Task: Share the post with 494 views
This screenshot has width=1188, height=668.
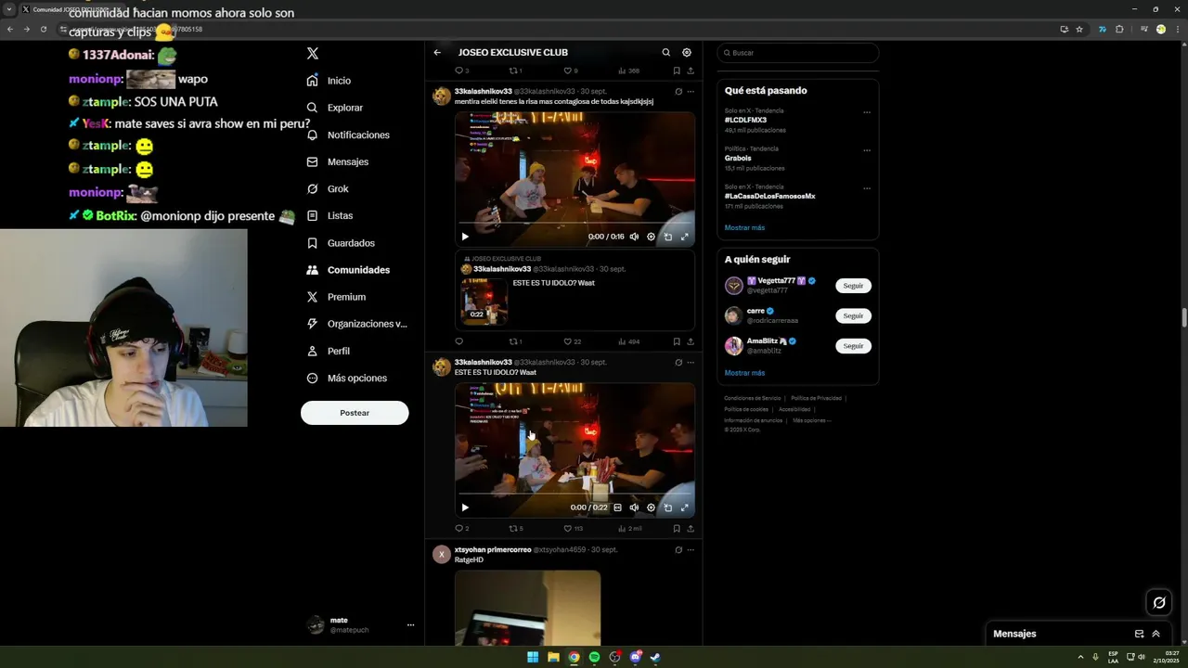Action: pyautogui.click(x=691, y=341)
